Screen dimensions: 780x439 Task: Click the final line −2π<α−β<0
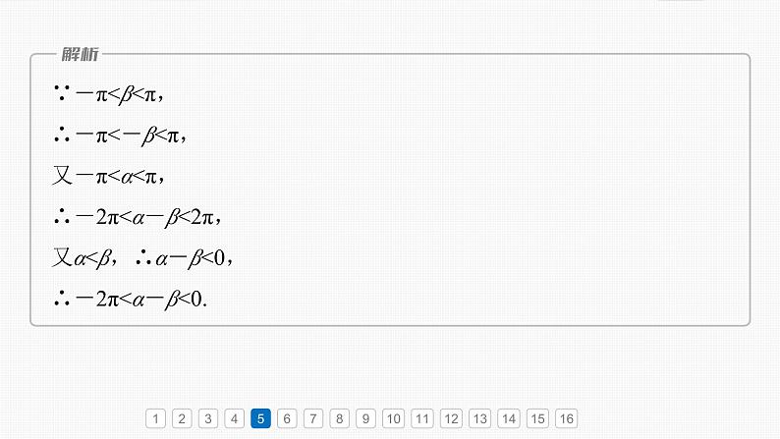pyautogui.click(x=134, y=299)
